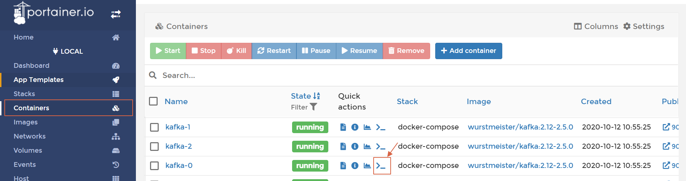Open published port link for kafka-1
Viewport: 686px width, 181px height.
pos(670,127)
